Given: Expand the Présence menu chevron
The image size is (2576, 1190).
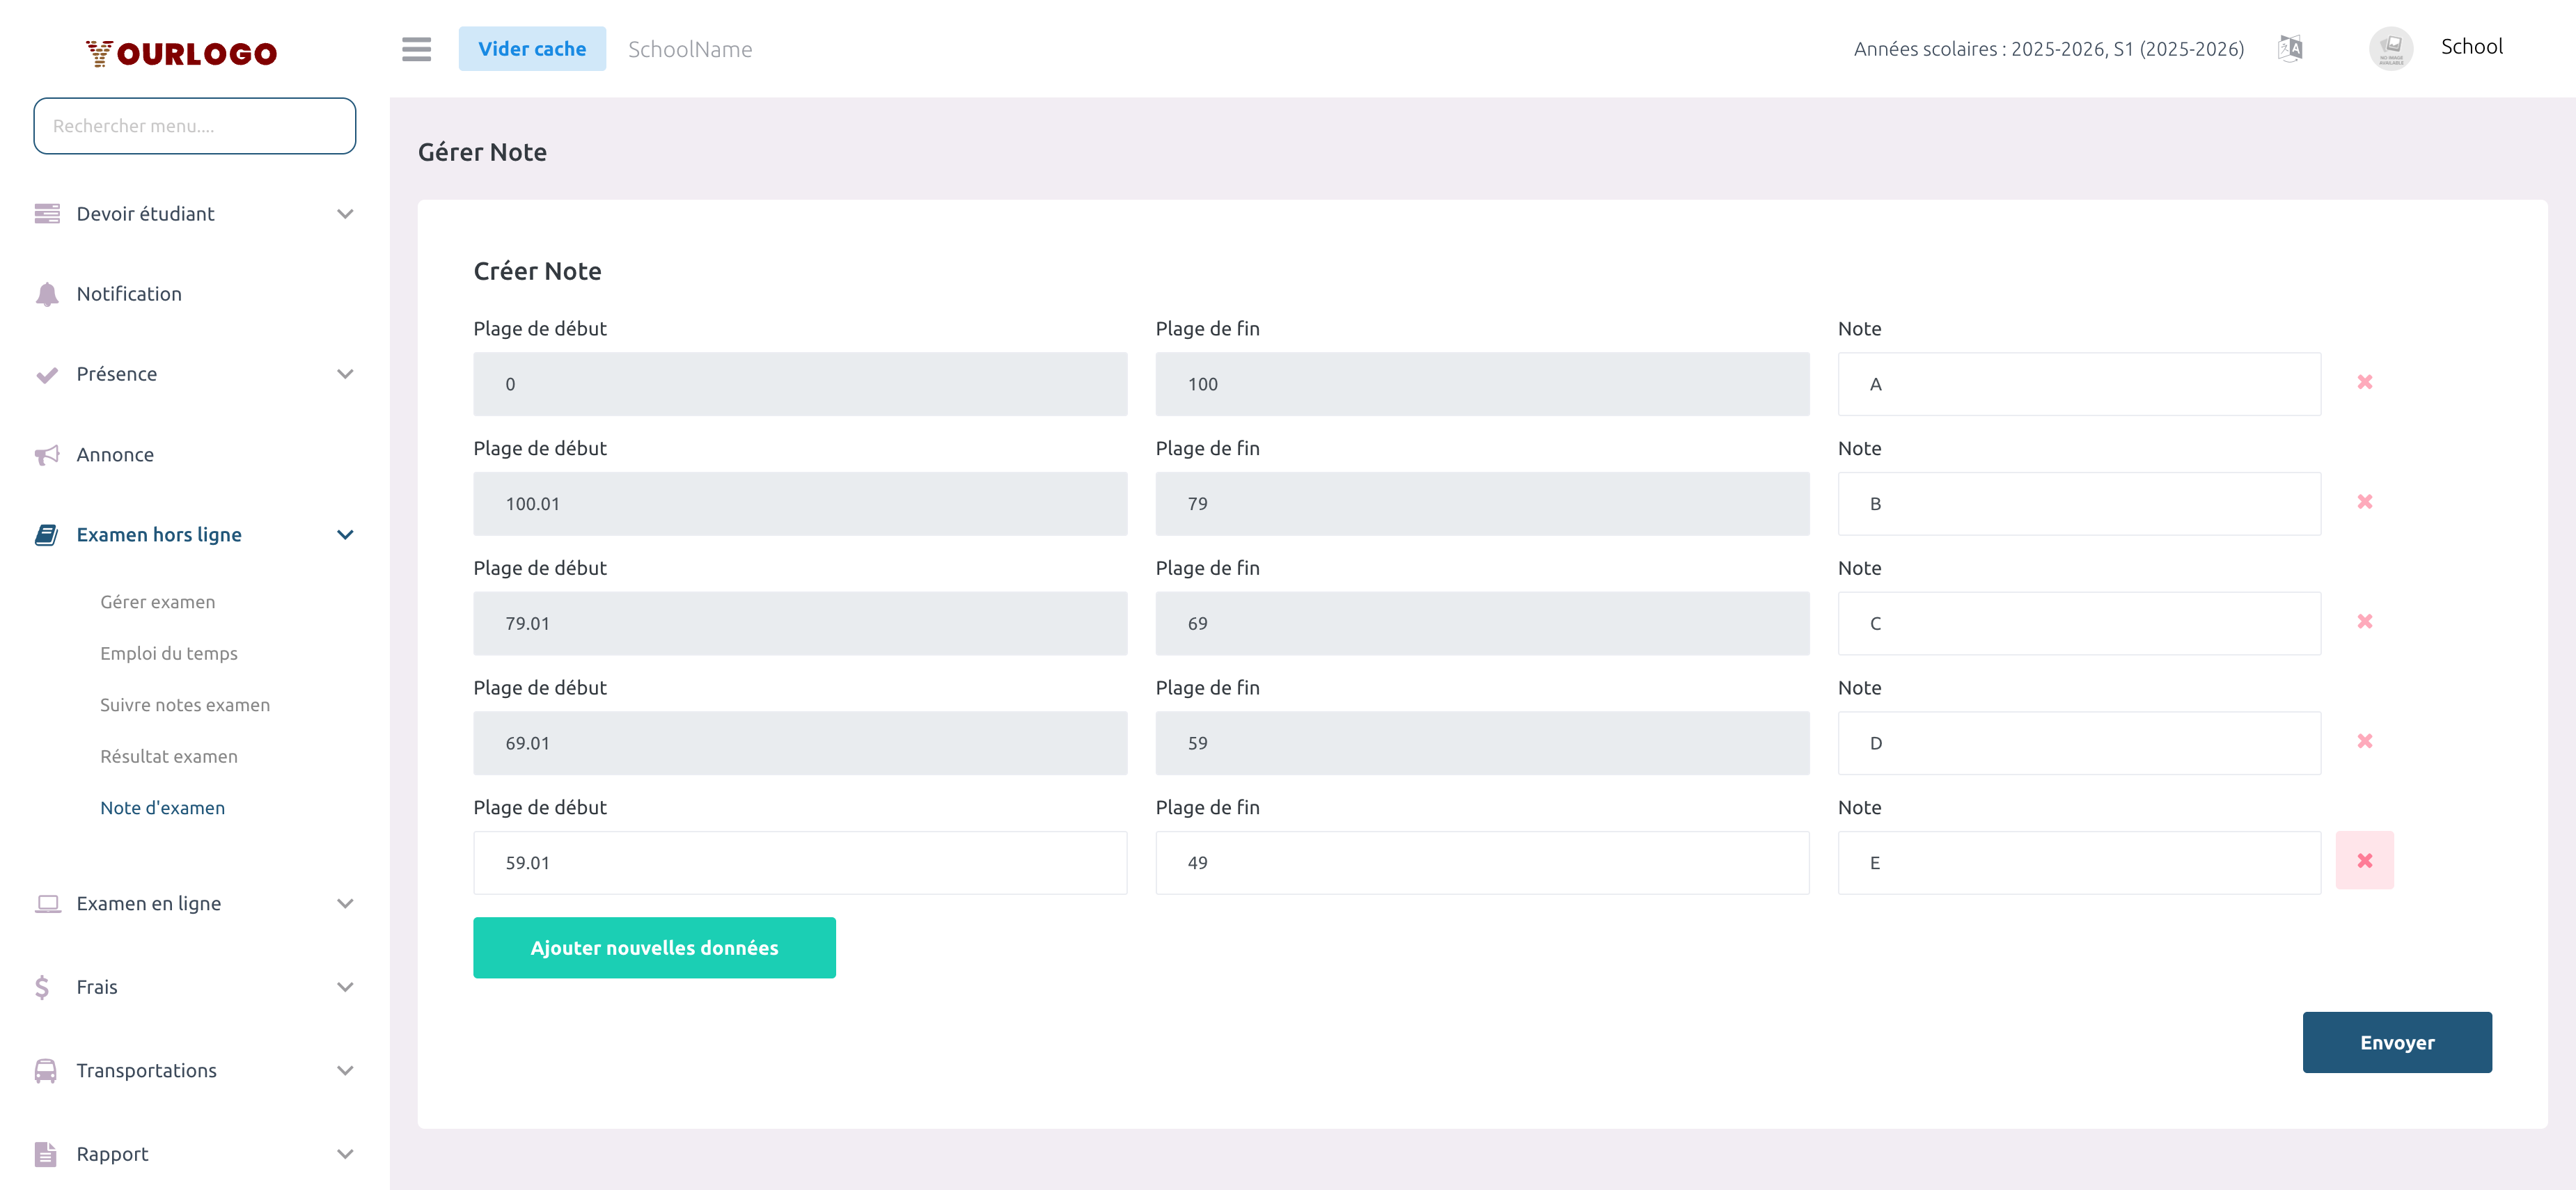Looking at the screenshot, I should tap(345, 374).
